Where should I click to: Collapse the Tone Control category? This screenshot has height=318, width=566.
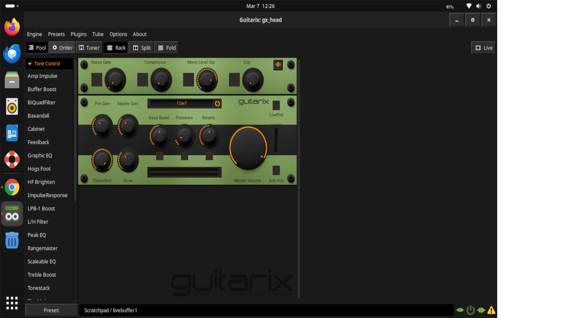click(x=29, y=63)
